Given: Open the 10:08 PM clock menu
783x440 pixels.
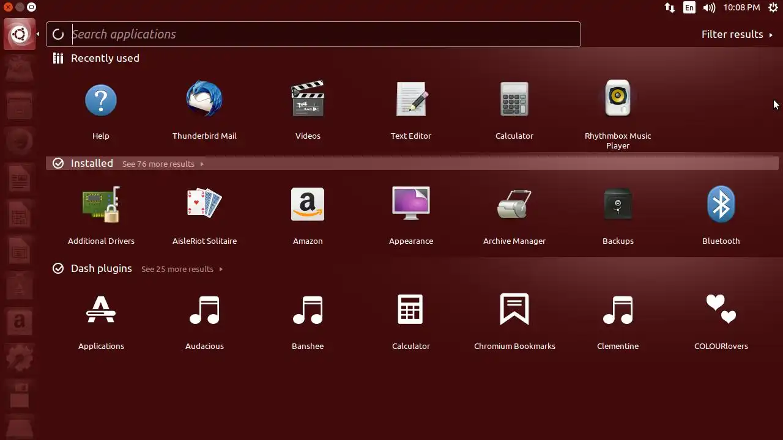Looking at the screenshot, I should (x=741, y=8).
